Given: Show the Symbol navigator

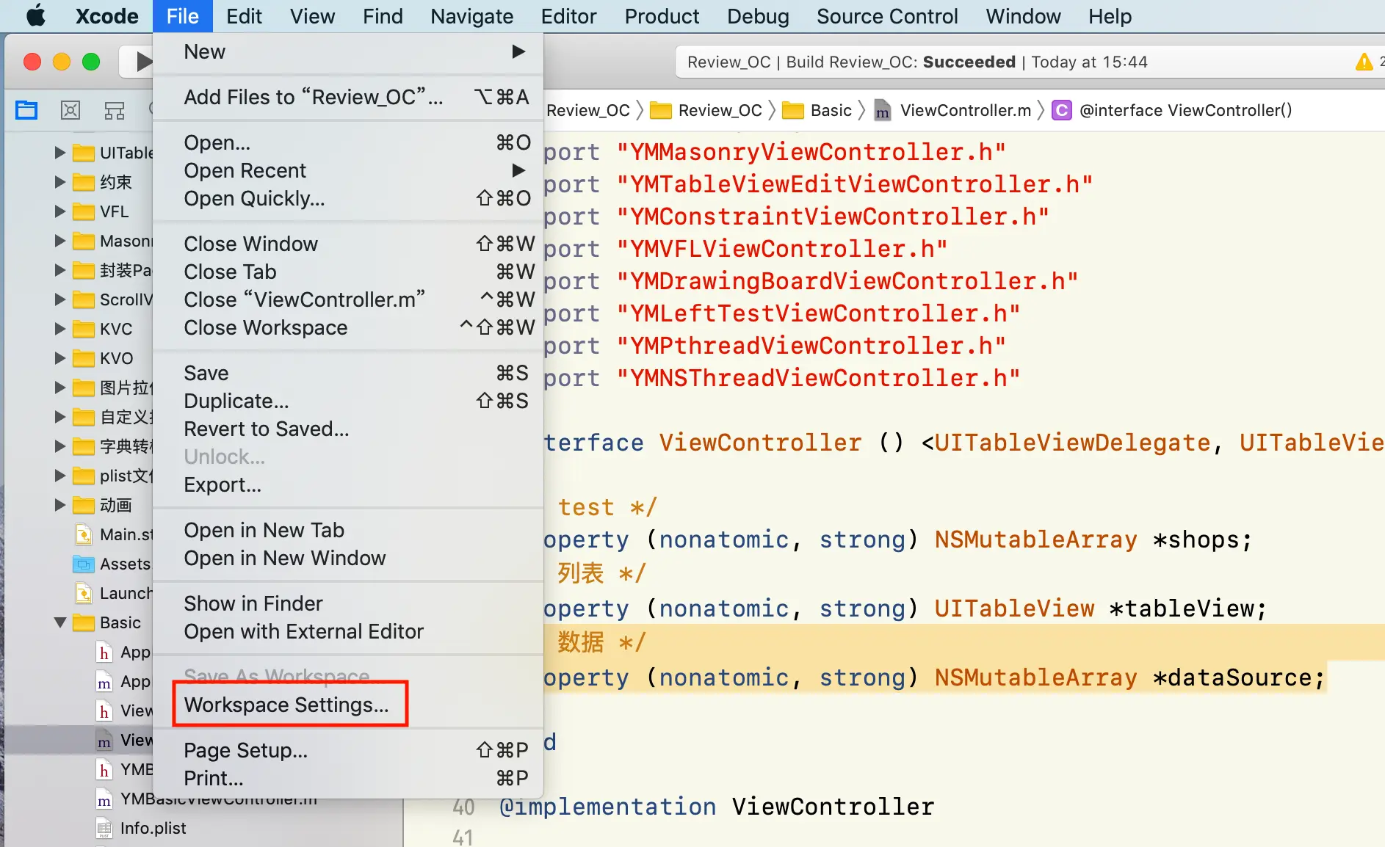Looking at the screenshot, I should click(x=115, y=110).
